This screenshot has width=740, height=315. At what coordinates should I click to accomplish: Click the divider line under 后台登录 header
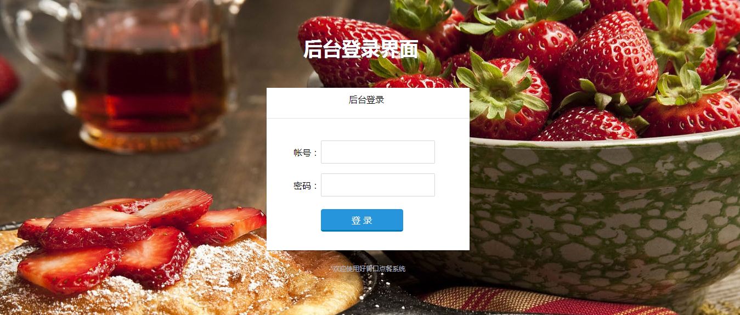click(x=368, y=118)
